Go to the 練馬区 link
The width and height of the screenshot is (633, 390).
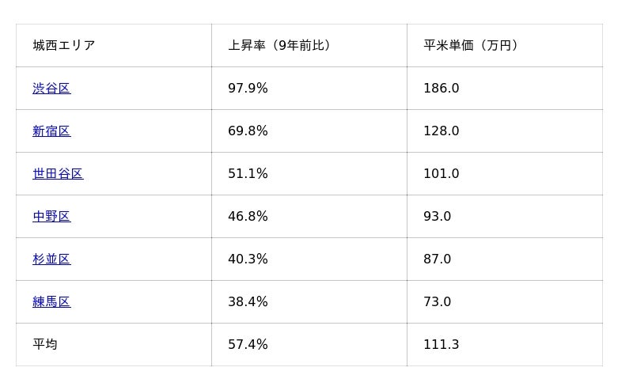tap(51, 302)
